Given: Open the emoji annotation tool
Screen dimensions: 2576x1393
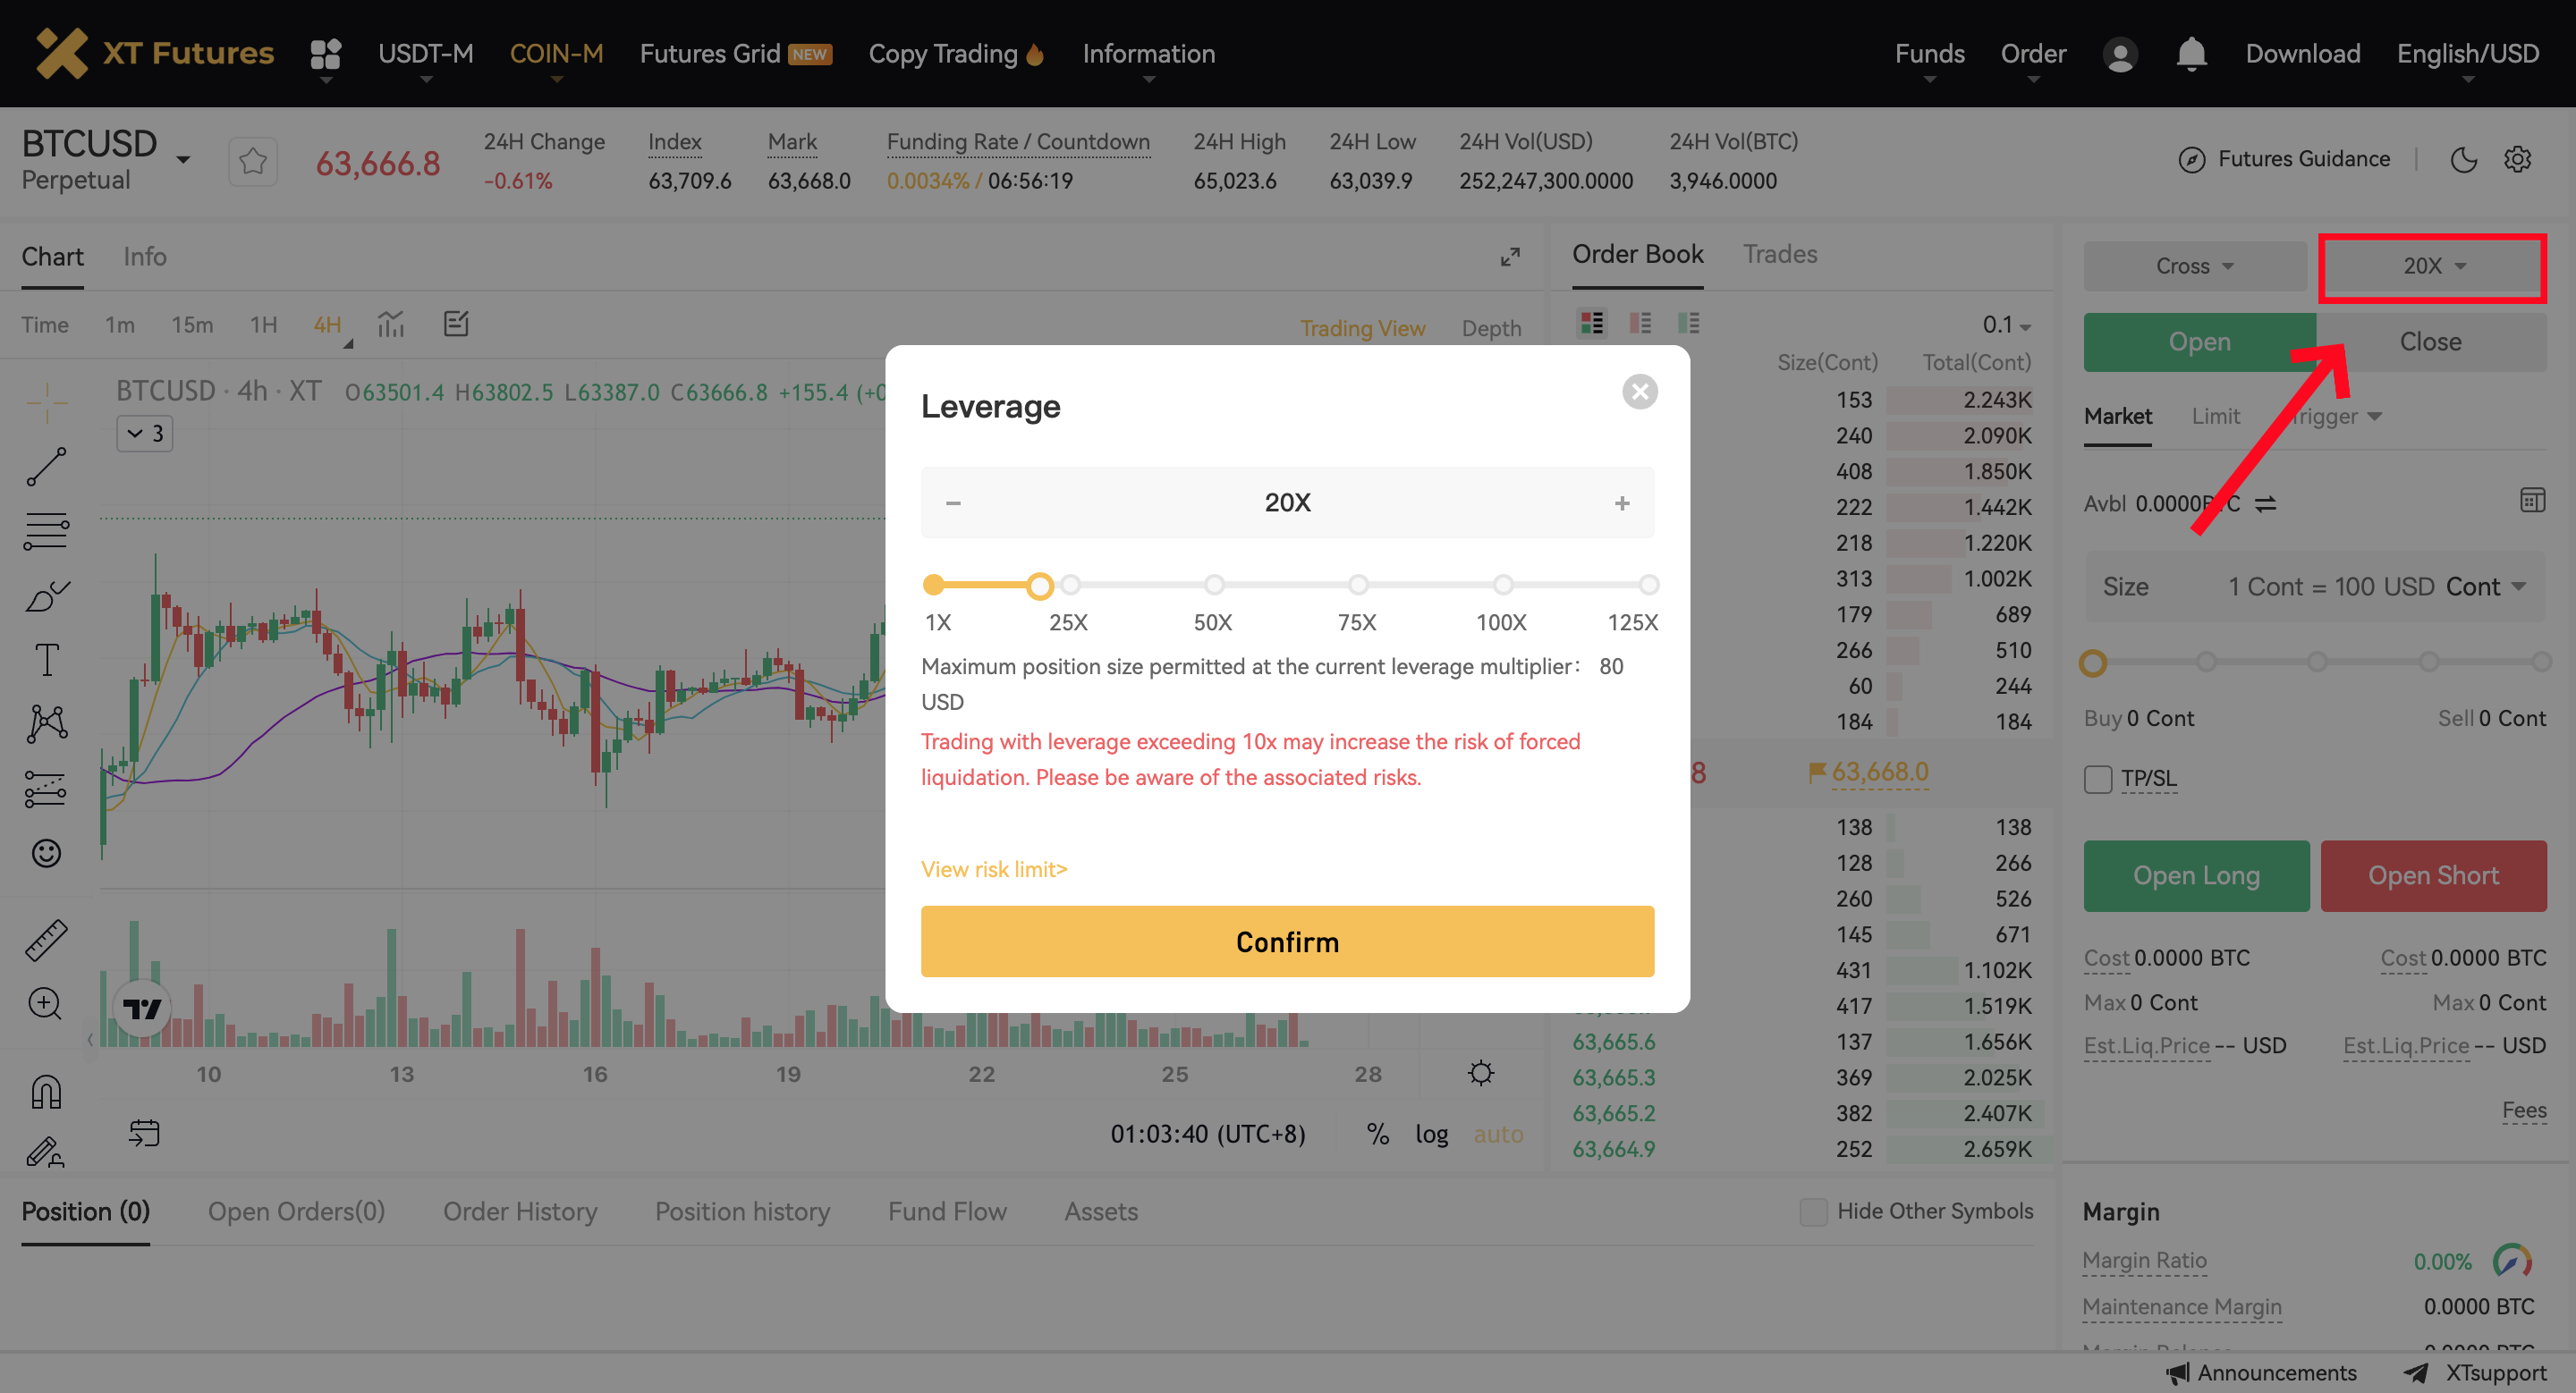Looking at the screenshot, I should point(46,852).
